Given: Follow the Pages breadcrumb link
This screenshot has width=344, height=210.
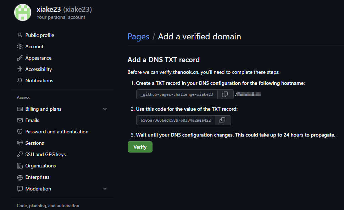Looking at the screenshot, I should pos(138,37).
